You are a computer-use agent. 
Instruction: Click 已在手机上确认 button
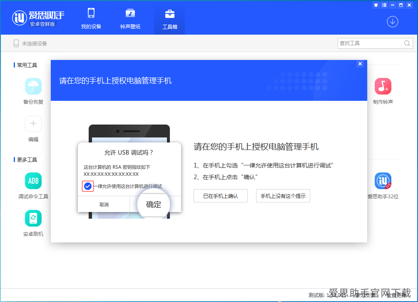coord(221,196)
